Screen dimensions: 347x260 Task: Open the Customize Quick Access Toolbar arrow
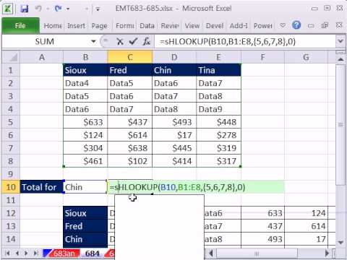98,9
